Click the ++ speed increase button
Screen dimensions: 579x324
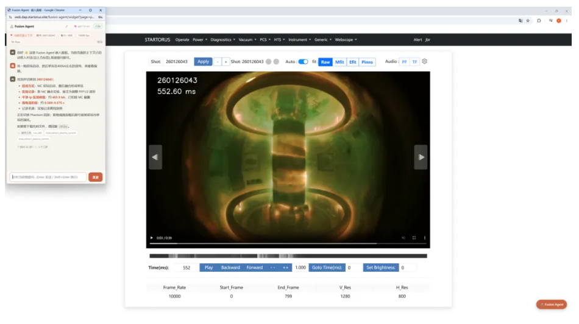point(285,267)
